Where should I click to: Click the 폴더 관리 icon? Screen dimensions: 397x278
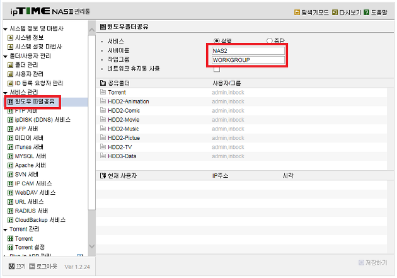pos(10,65)
